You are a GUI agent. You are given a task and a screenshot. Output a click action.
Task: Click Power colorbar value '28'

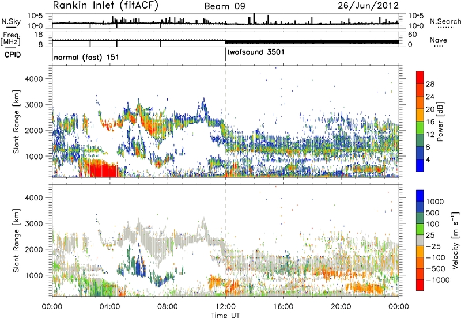(430, 84)
